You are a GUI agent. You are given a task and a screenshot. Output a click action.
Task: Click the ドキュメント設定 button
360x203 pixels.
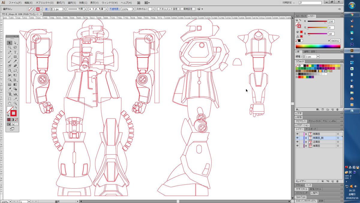(x=168, y=9)
